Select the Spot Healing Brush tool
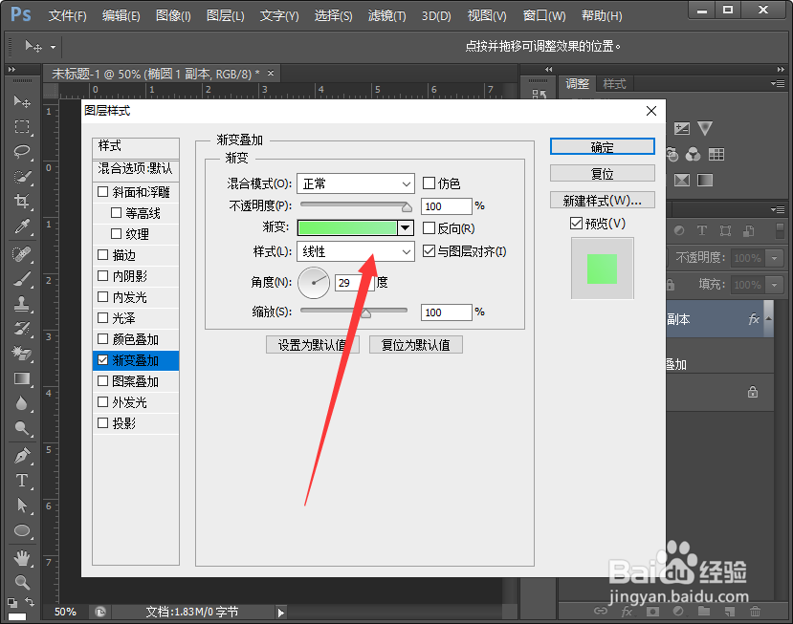This screenshot has width=793, height=624. point(22,253)
